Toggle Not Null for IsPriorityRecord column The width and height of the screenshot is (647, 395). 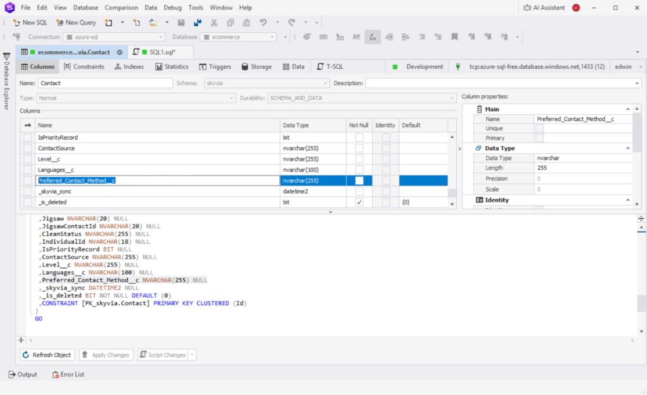(359, 138)
